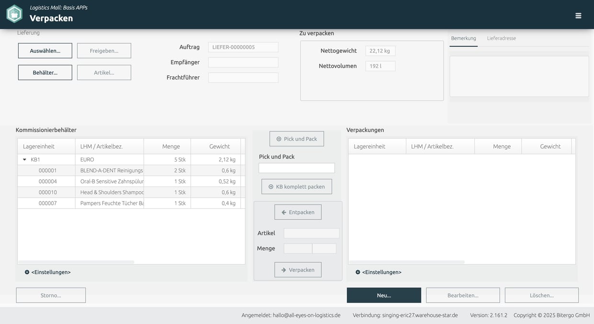Click the Freigeben... button
This screenshot has height=324, width=594.
point(104,51)
